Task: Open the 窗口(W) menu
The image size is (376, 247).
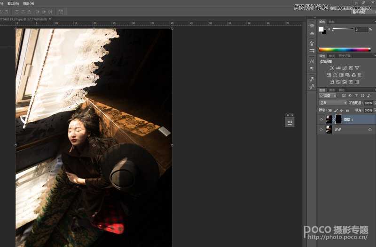Action: tap(13, 3)
